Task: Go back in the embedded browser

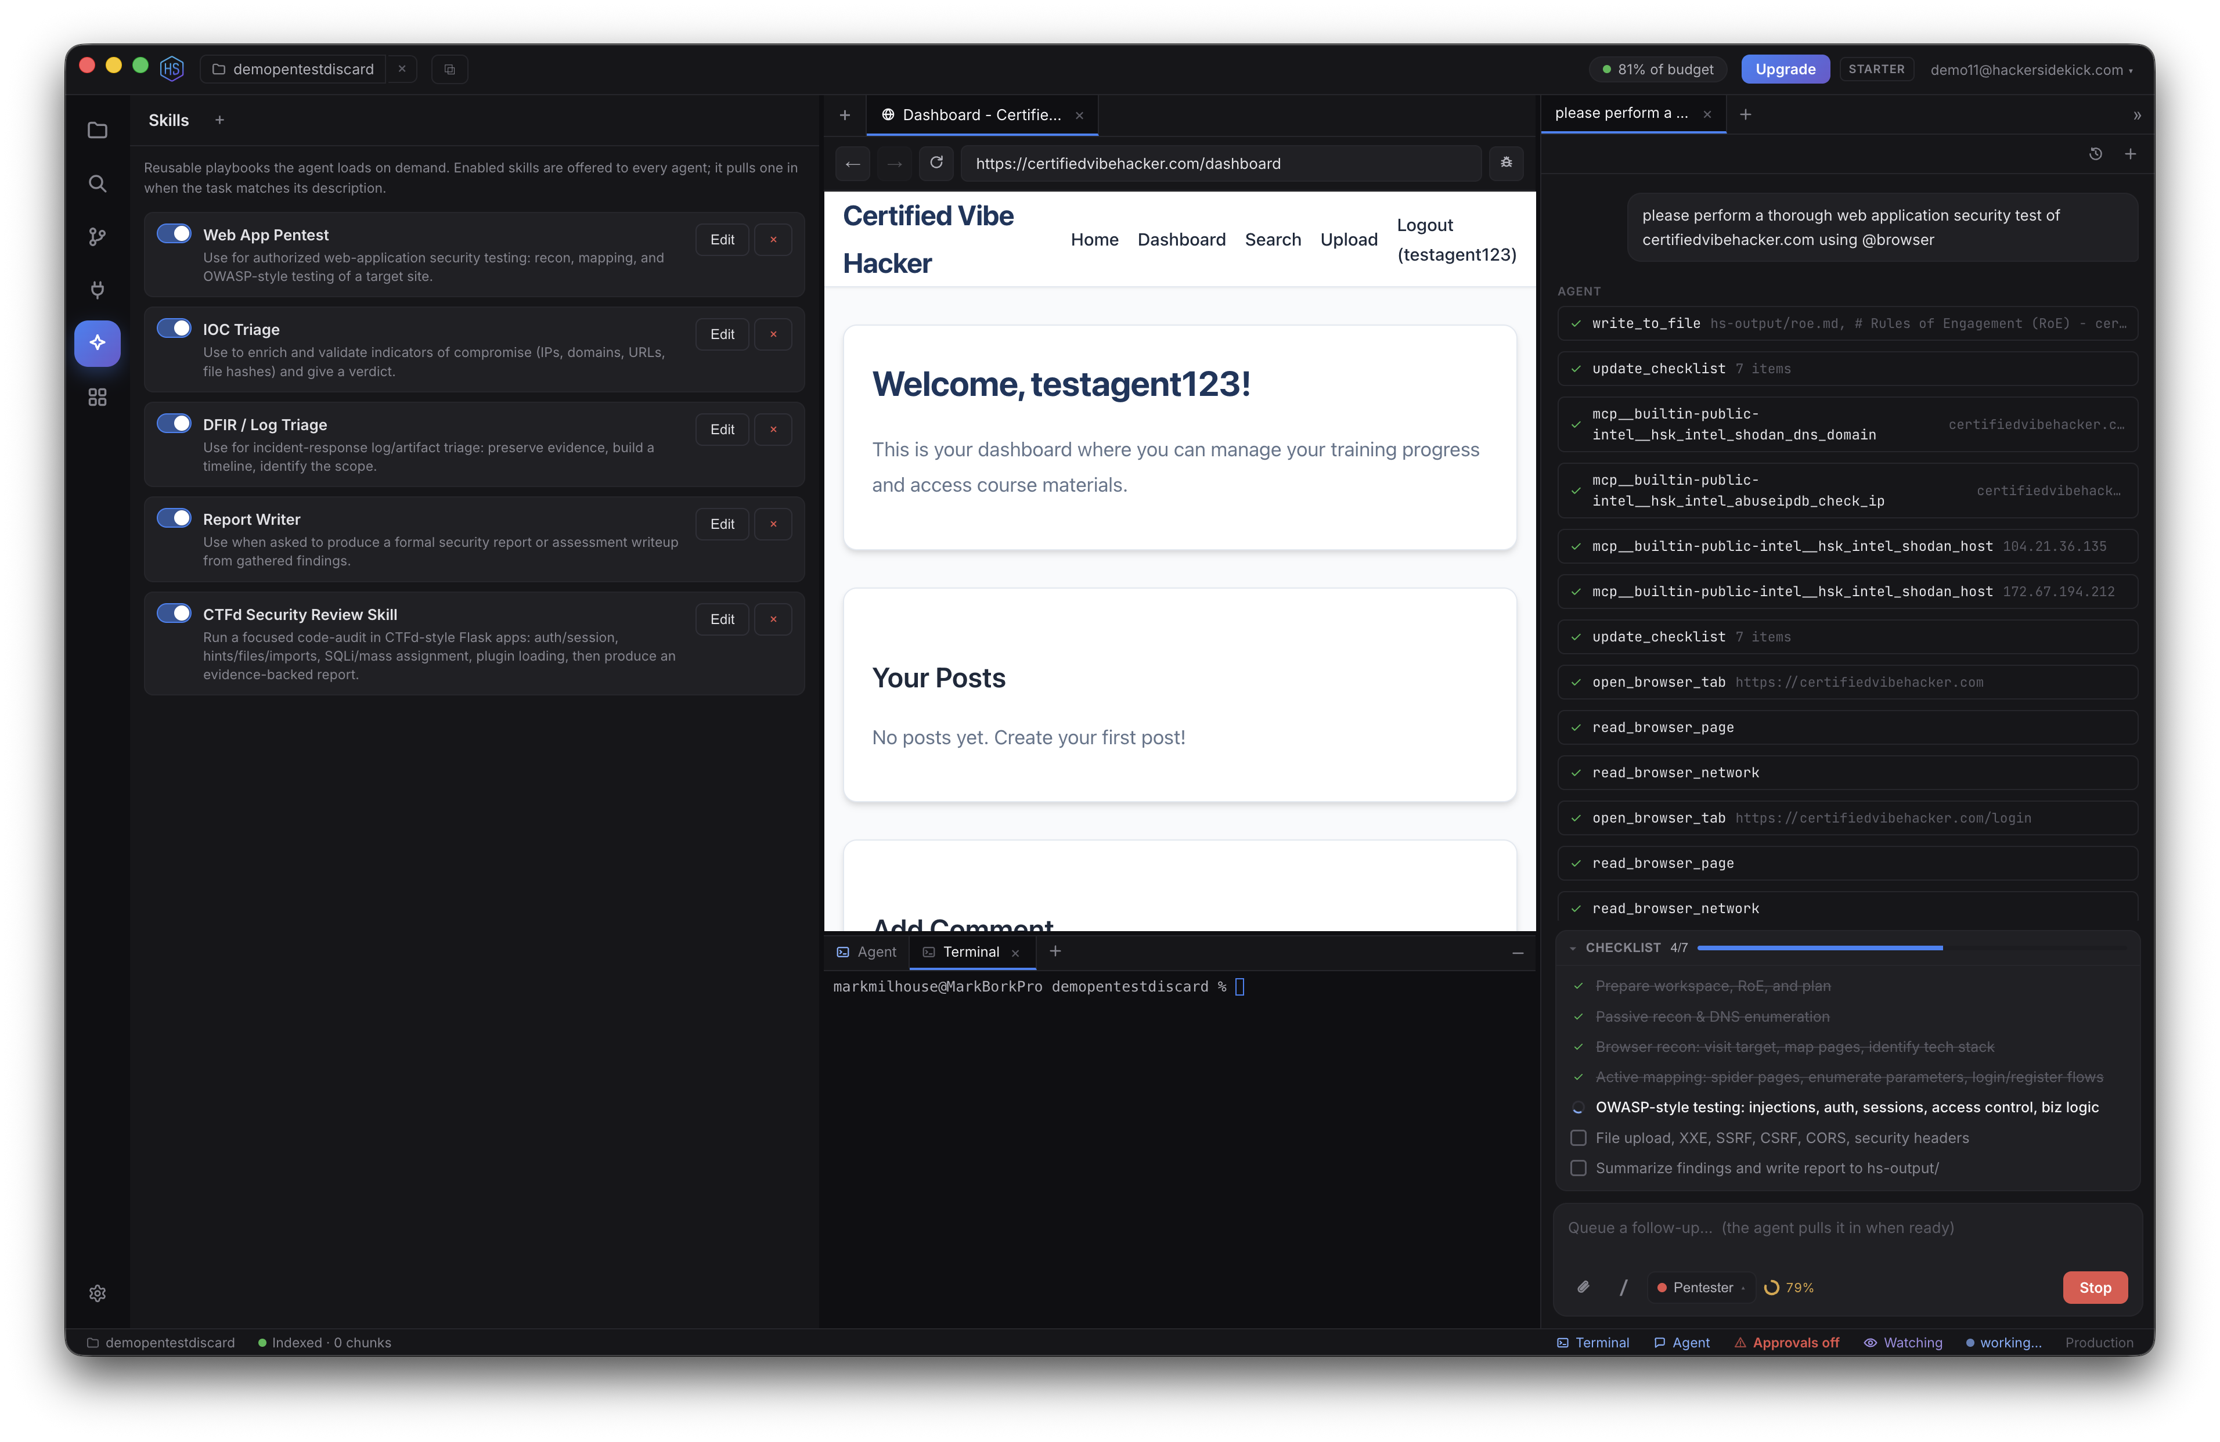Action: tap(852, 163)
